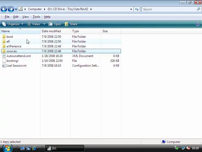Open the Edit menu

[x=16, y=17]
